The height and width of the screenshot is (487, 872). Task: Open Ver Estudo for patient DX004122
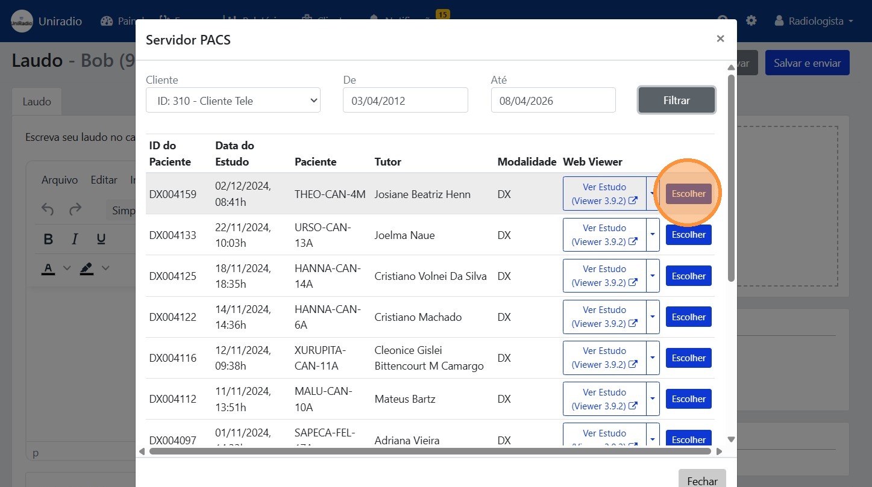[x=604, y=317]
